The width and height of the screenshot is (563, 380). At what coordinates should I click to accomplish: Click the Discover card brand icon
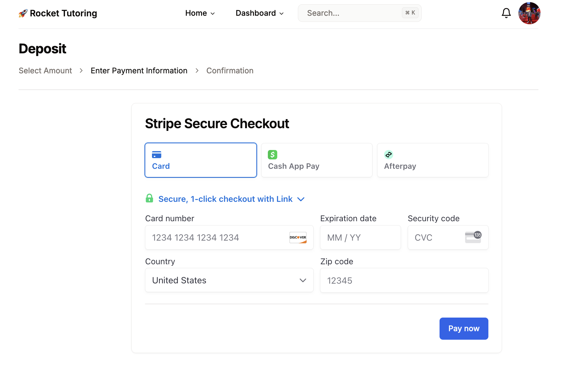[298, 238]
